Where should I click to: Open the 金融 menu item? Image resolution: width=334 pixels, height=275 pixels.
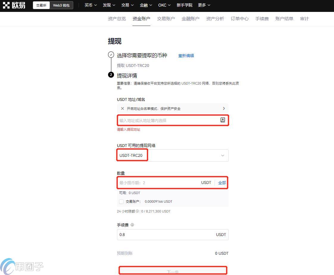(146, 5)
